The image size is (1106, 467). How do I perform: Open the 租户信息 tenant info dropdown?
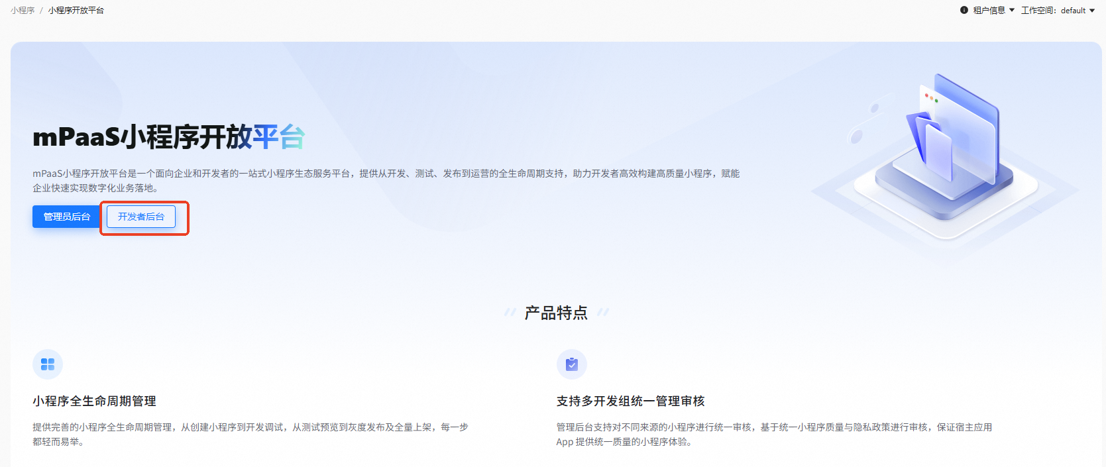993,11
